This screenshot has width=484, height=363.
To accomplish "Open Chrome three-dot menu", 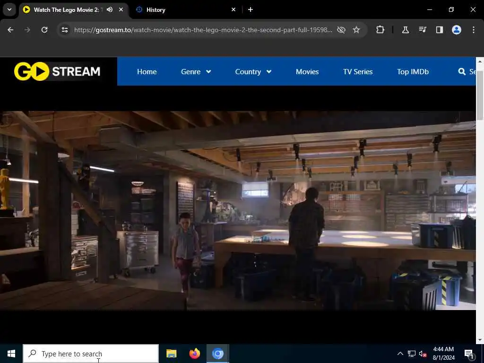I will tap(474, 30).
